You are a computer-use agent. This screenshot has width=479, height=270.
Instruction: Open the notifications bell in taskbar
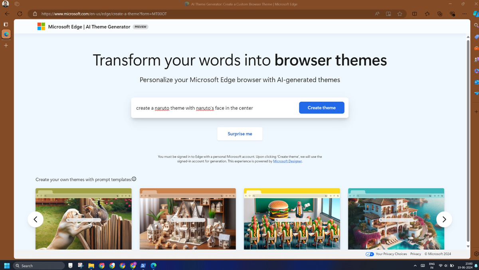[x=476, y=266]
